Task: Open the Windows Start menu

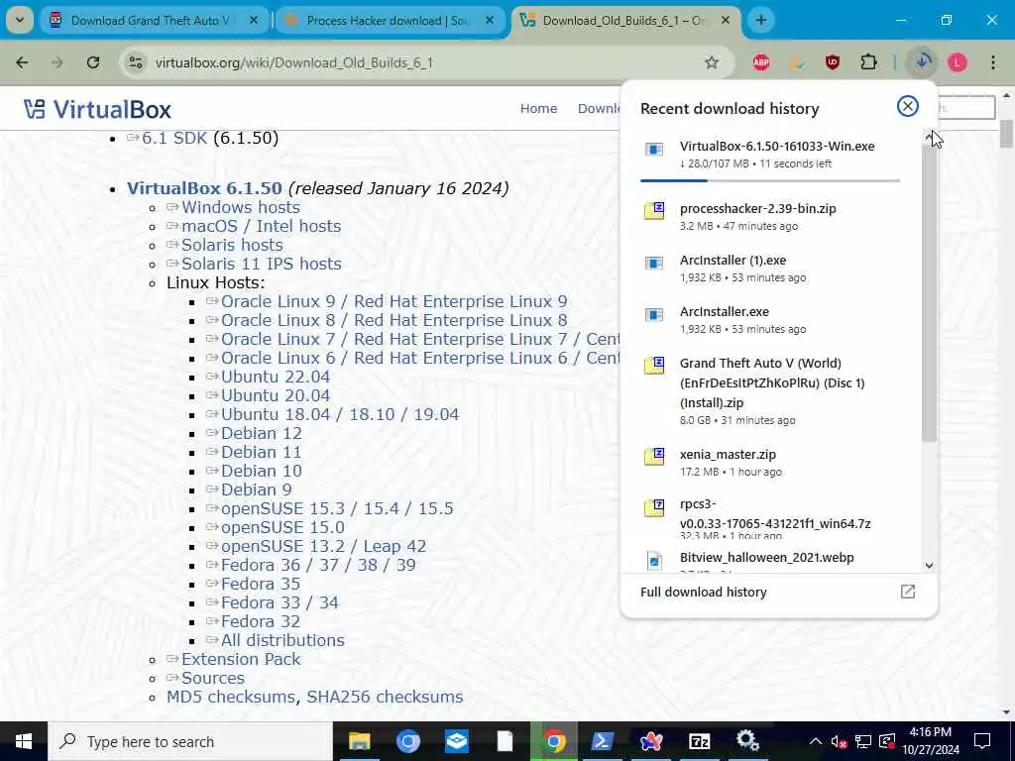Action: coord(24,741)
